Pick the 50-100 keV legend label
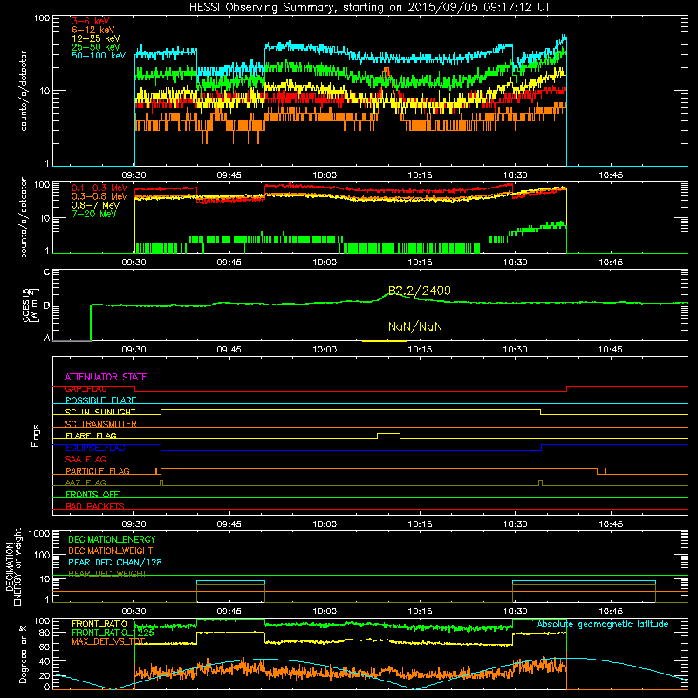 click(x=99, y=56)
